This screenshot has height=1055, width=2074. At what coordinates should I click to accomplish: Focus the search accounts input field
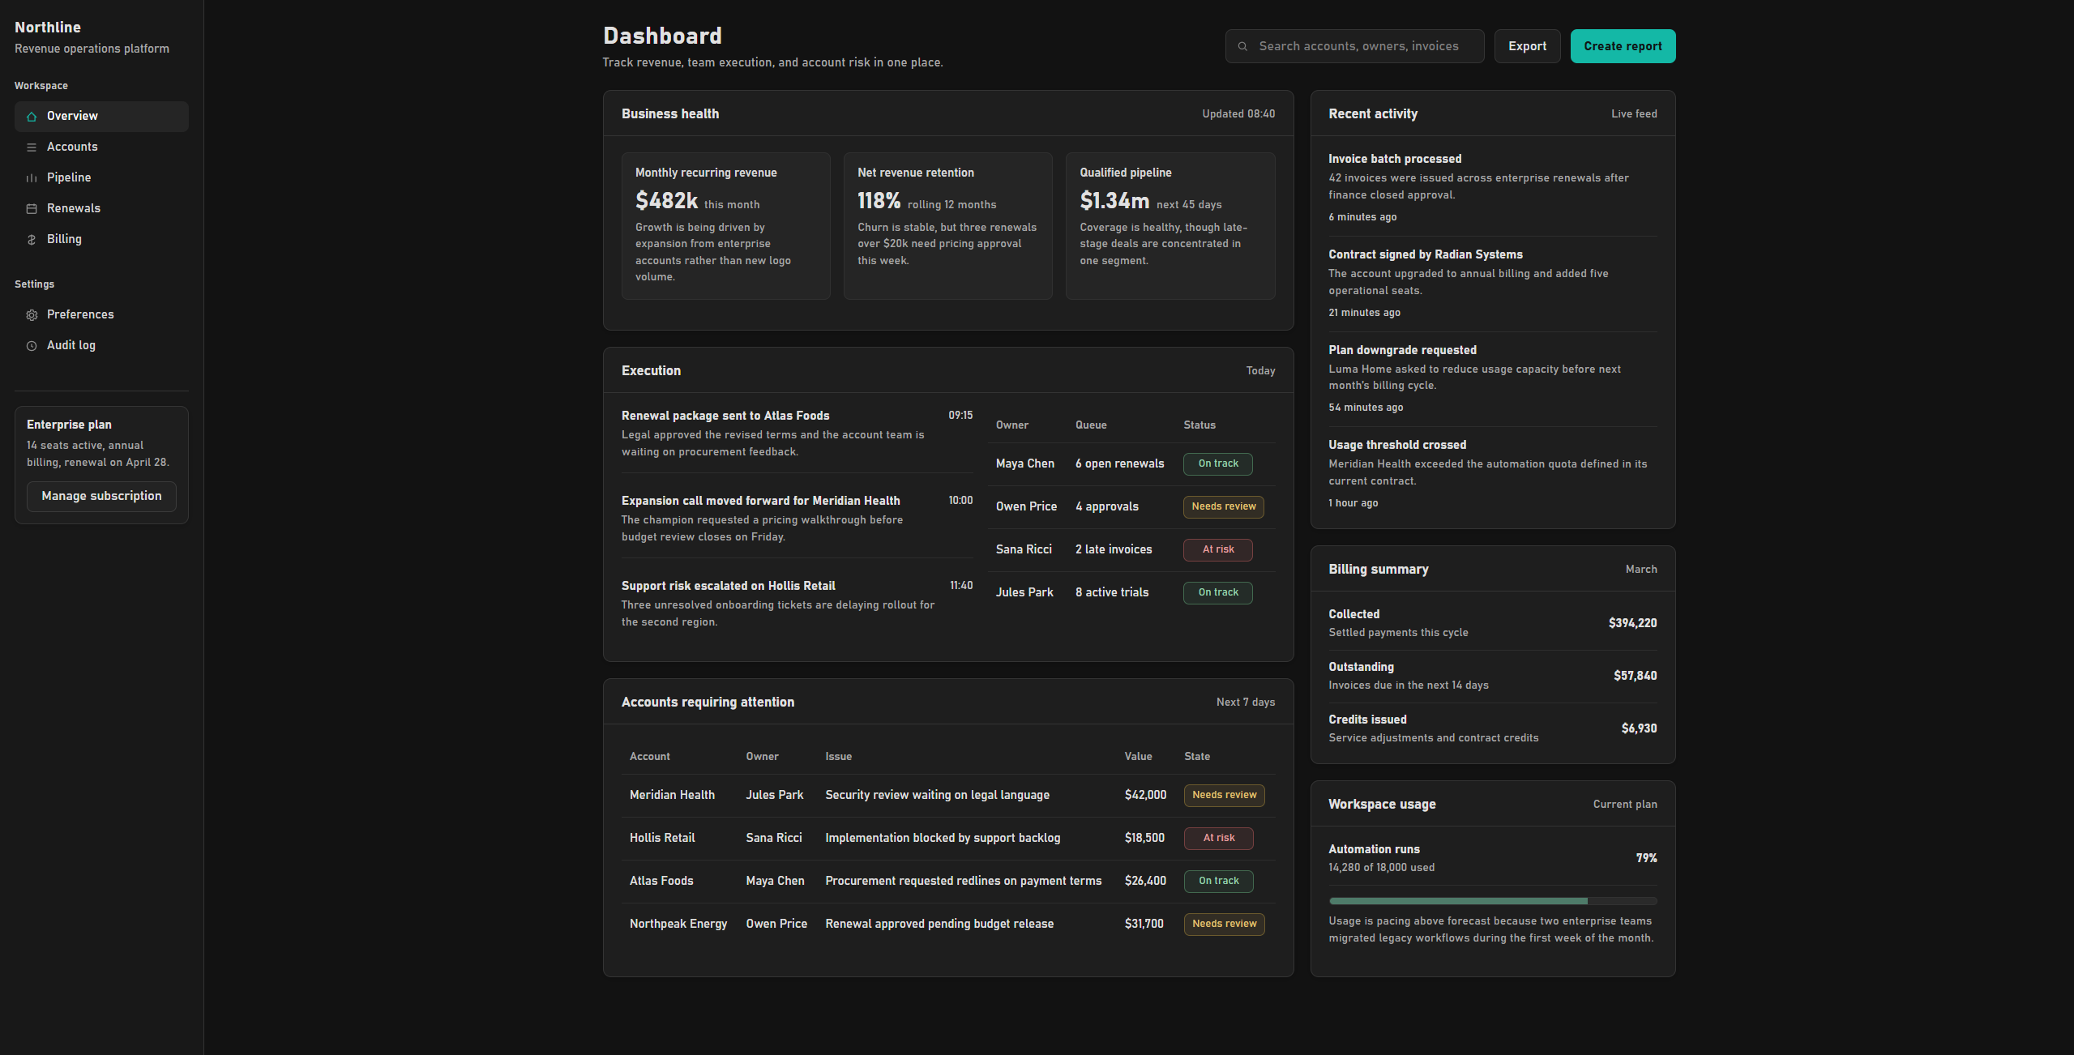(x=1358, y=46)
